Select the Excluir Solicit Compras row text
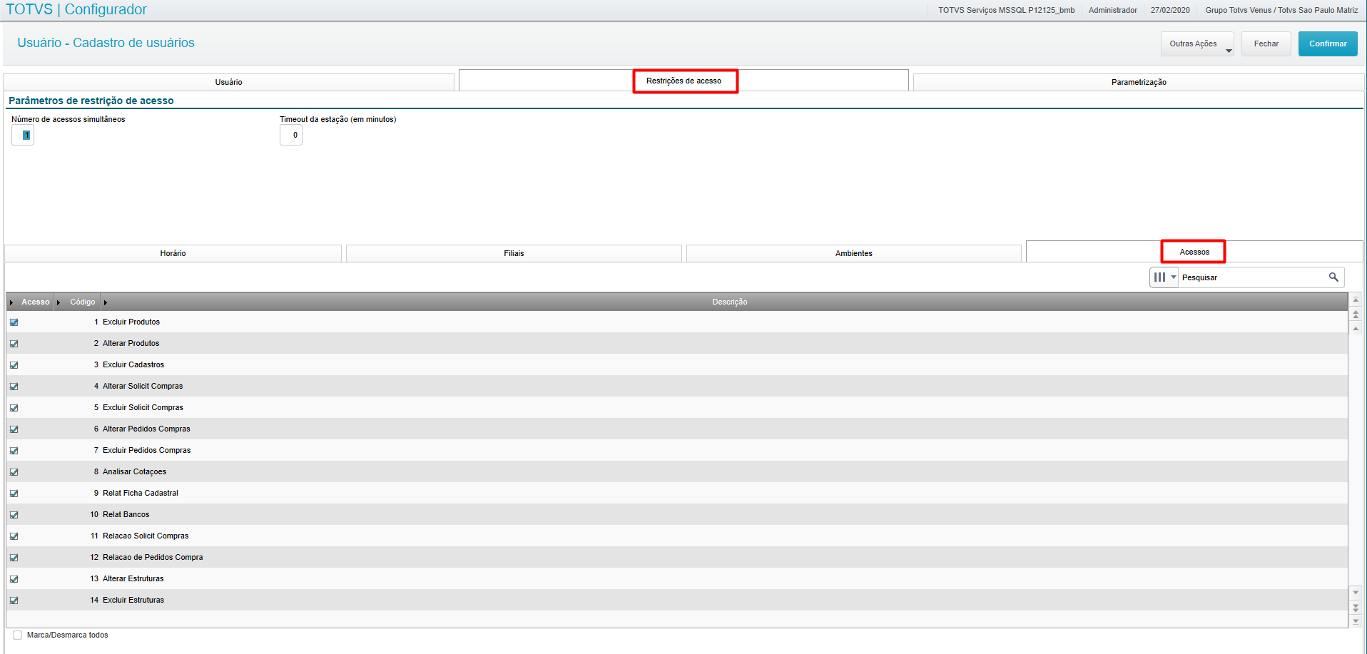 (x=143, y=408)
